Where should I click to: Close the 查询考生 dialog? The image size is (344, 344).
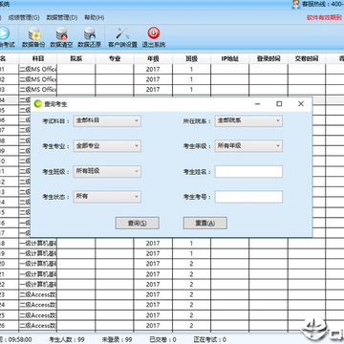(x=301, y=104)
